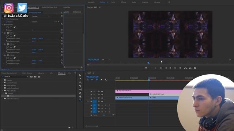Open timeline display settings wrench

106,80
